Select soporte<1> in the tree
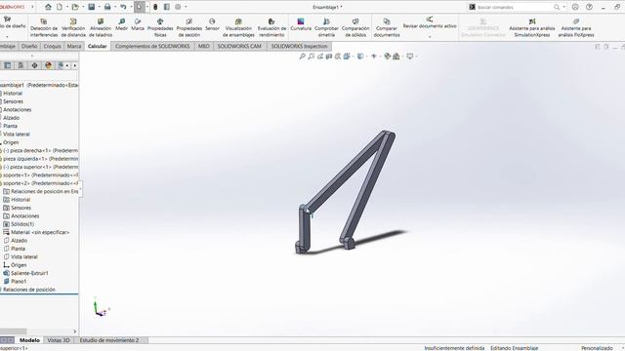 pyautogui.click(x=40, y=175)
